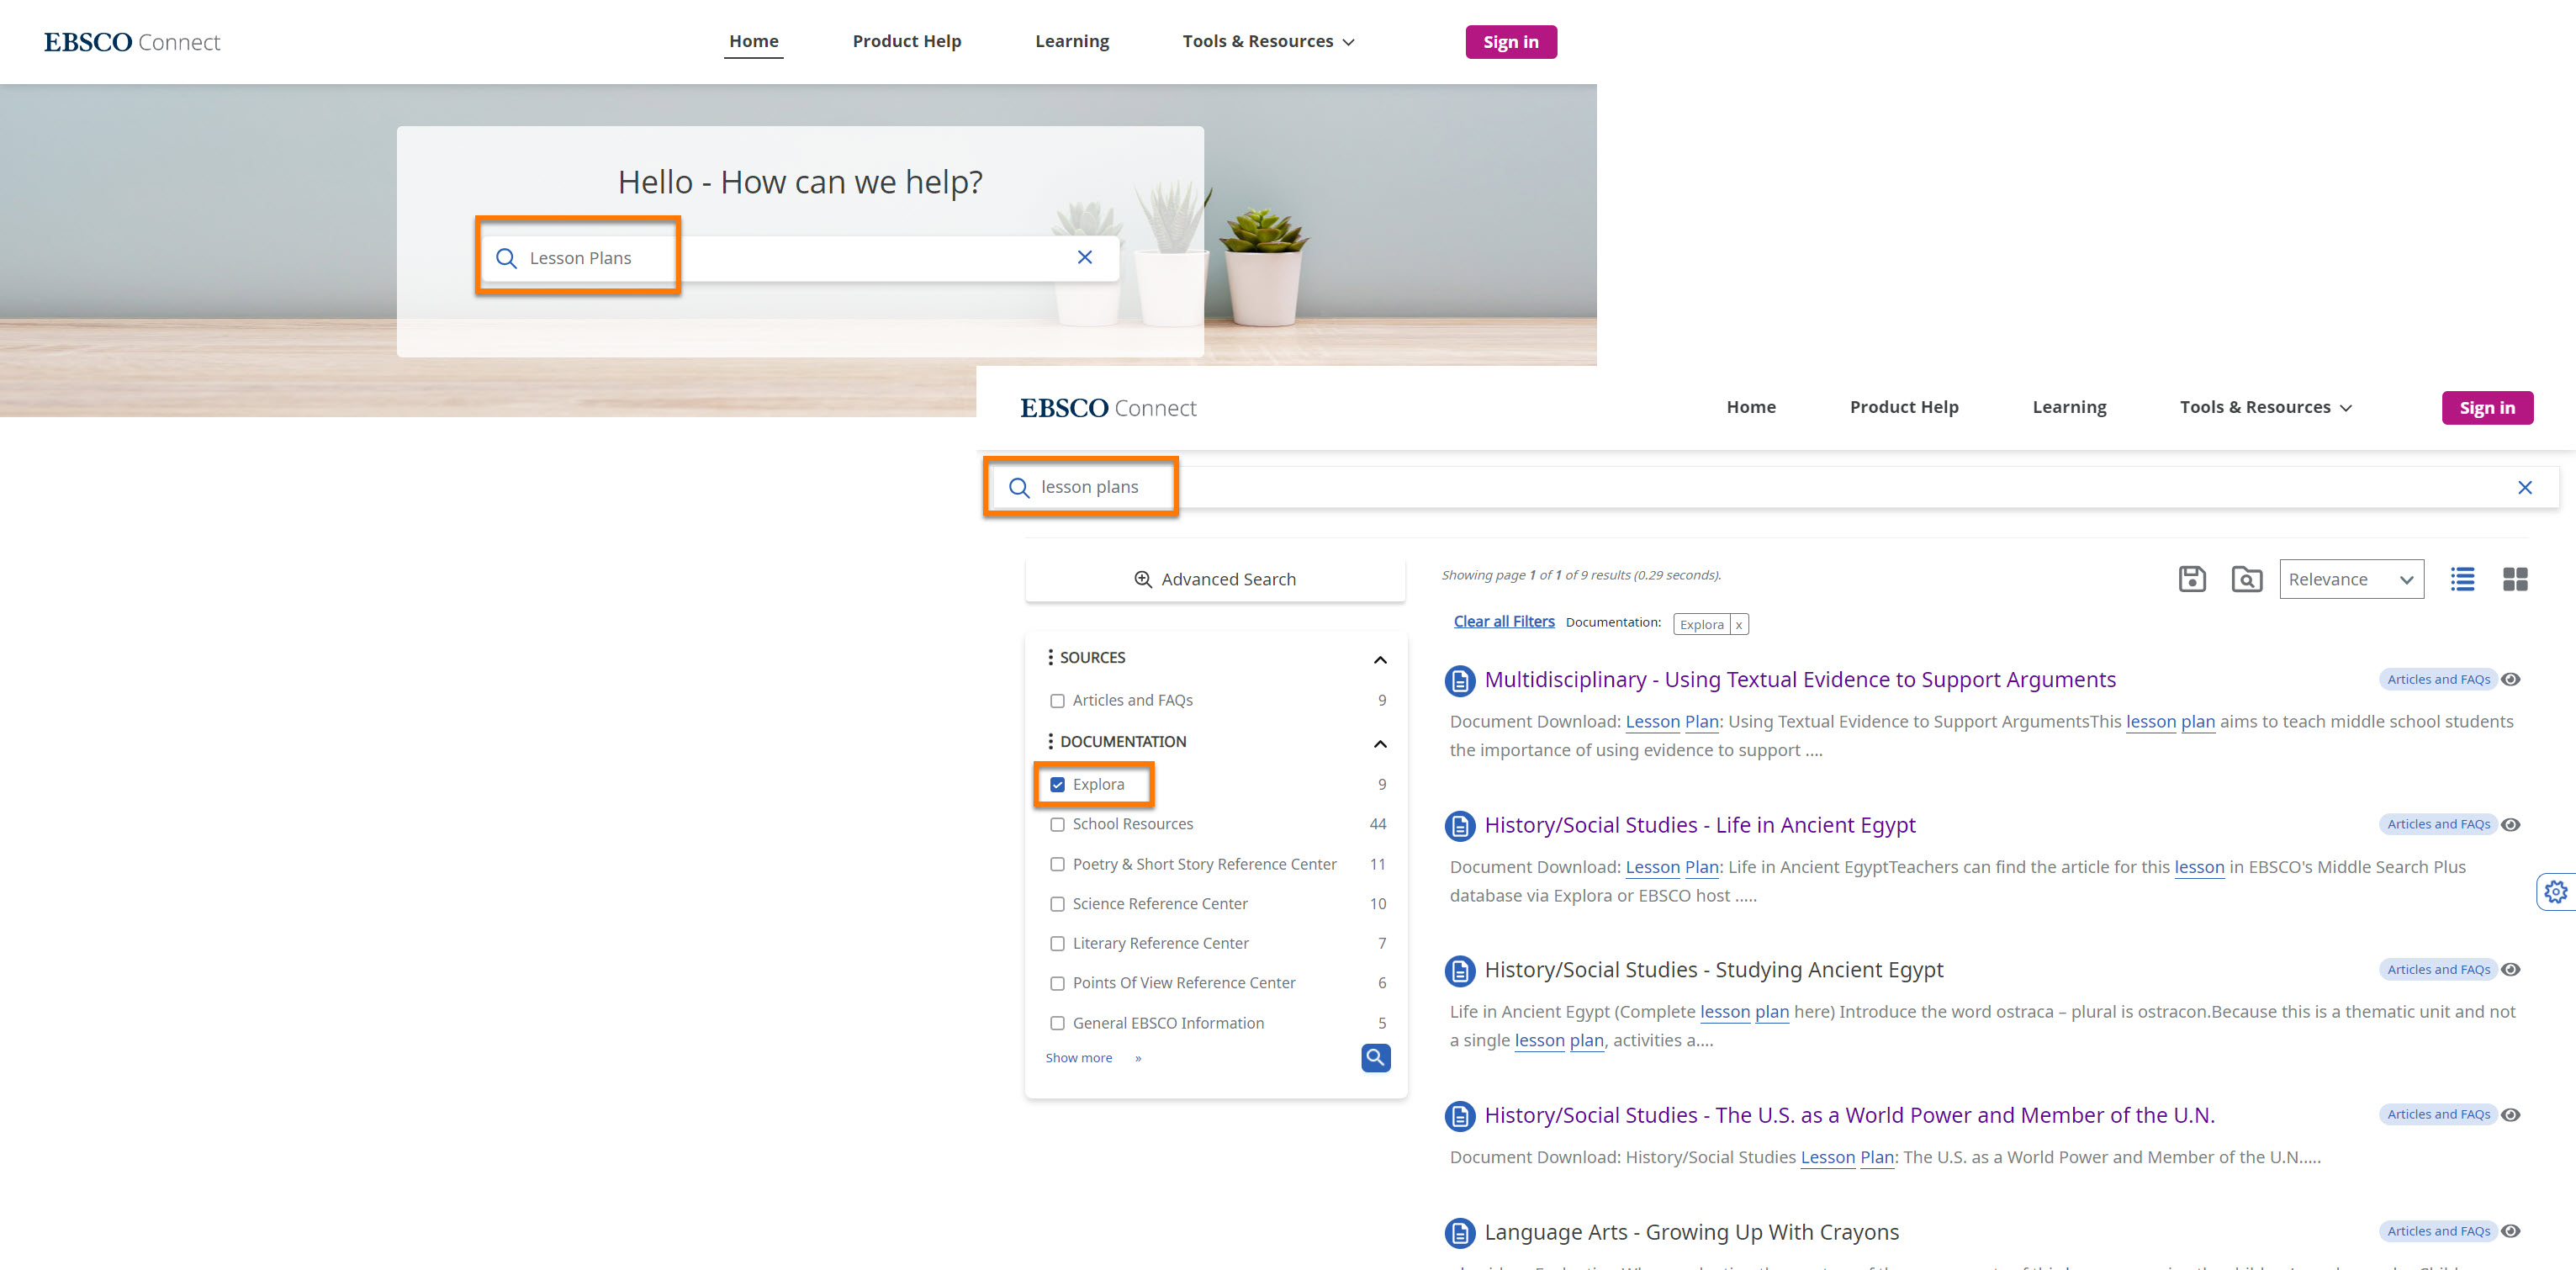Uncheck the Explora documentation checkbox
This screenshot has height=1270, width=2576.
coord(1057,785)
